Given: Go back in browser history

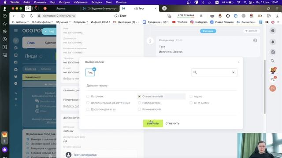Looking at the screenshot, I should pyautogui.click(x=14, y=16).
